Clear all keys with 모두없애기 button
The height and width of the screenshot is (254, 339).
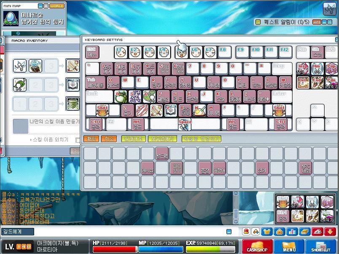click(162, 139)
